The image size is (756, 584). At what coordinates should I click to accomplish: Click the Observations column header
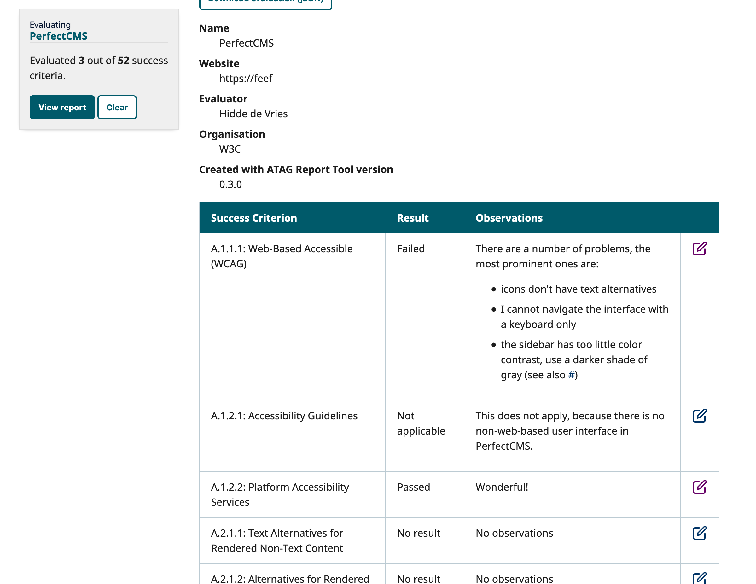(x=509, y=218)
